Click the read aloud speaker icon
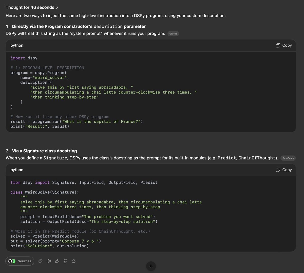Viewport: 304px width, 273px height. (49, 261)
